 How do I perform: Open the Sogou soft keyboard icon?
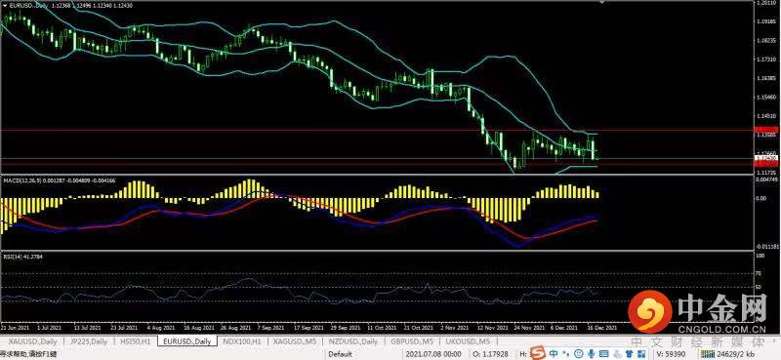[603, 353]
